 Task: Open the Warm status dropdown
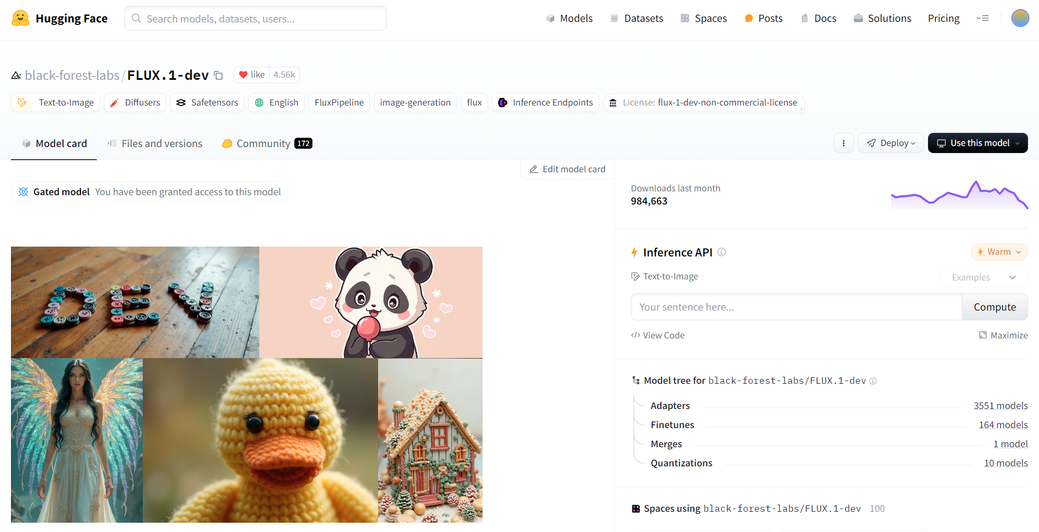[x=999, y=252]
